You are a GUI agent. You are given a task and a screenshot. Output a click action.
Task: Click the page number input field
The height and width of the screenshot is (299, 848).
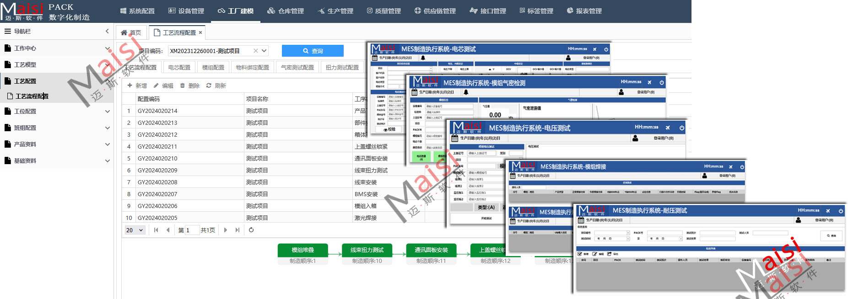click(192, 230)
